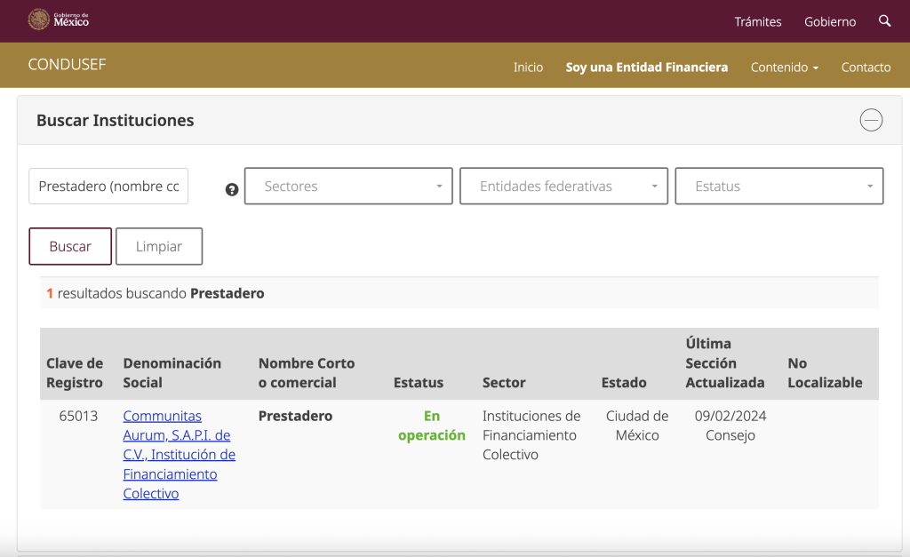Image resolution: width=910 pixels, height=557 pixels.
Task: Open the Contacto page
Action: coord(866,68)
